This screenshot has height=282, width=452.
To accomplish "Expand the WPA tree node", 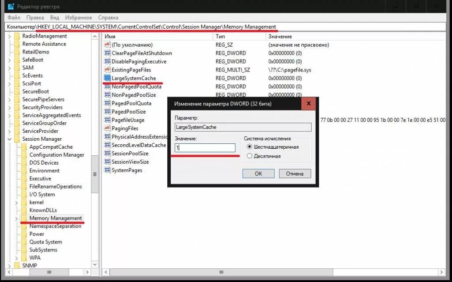I will click(16, 258).
